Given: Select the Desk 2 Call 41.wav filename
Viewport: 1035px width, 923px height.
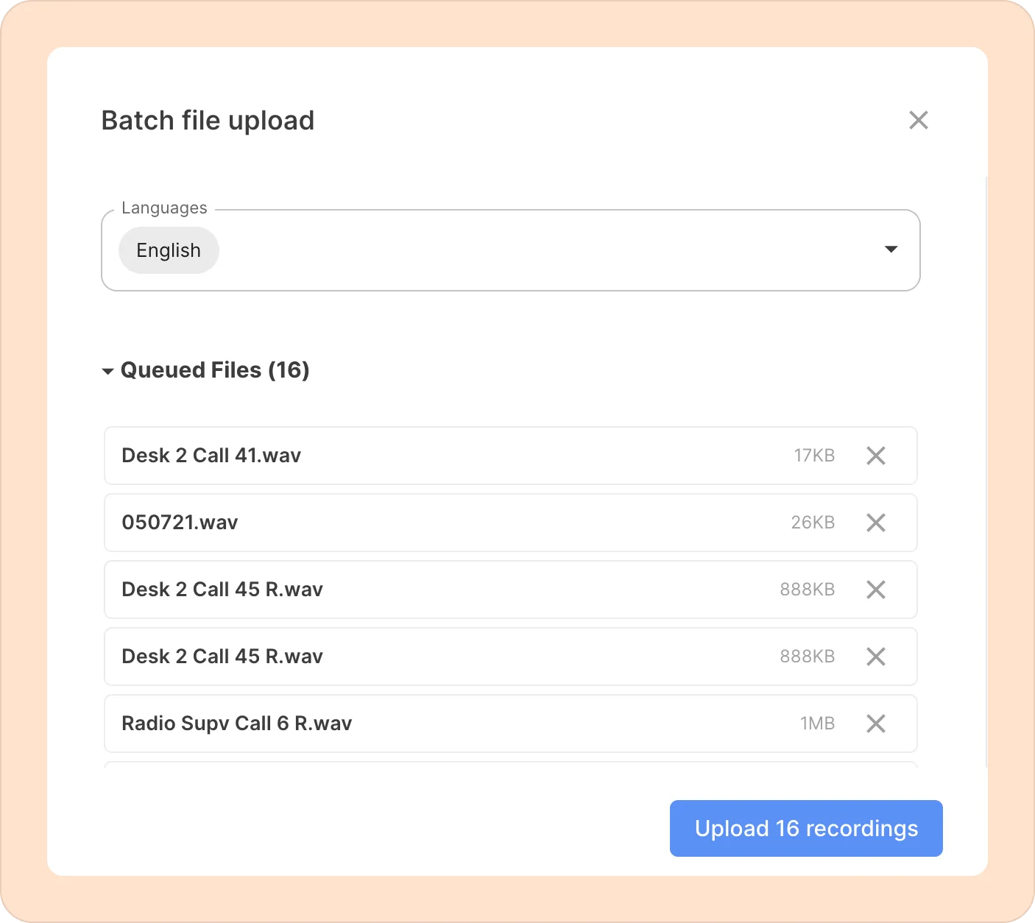Looking at the screenshot, I should 211,456.
